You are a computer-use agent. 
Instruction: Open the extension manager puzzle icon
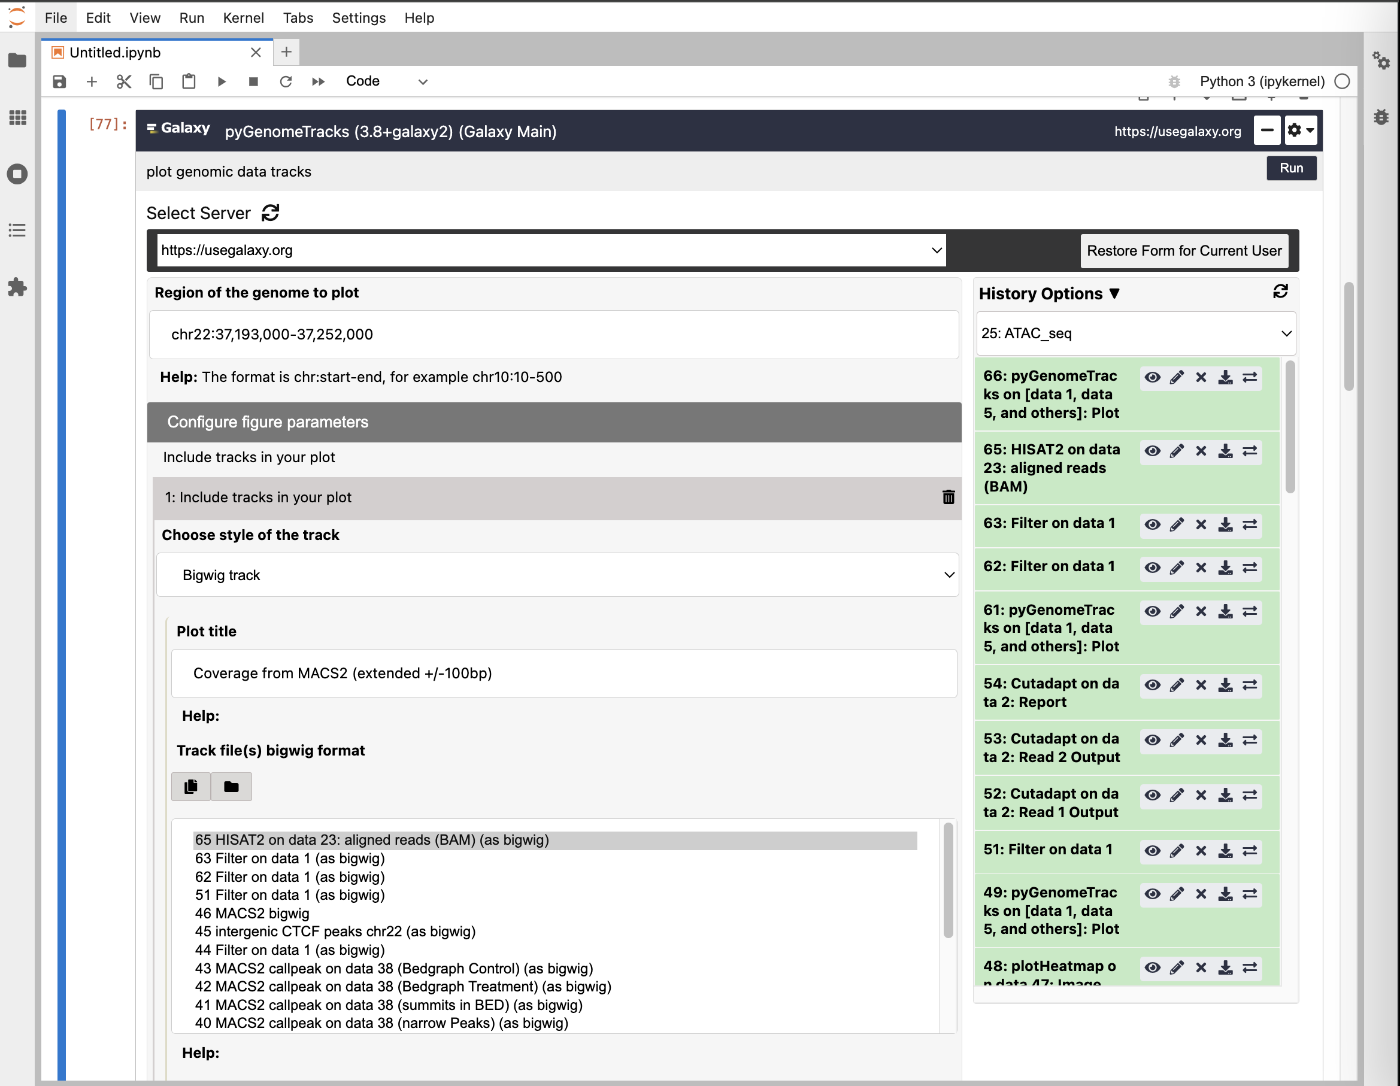pyautogui.click(x=17, y=286)
